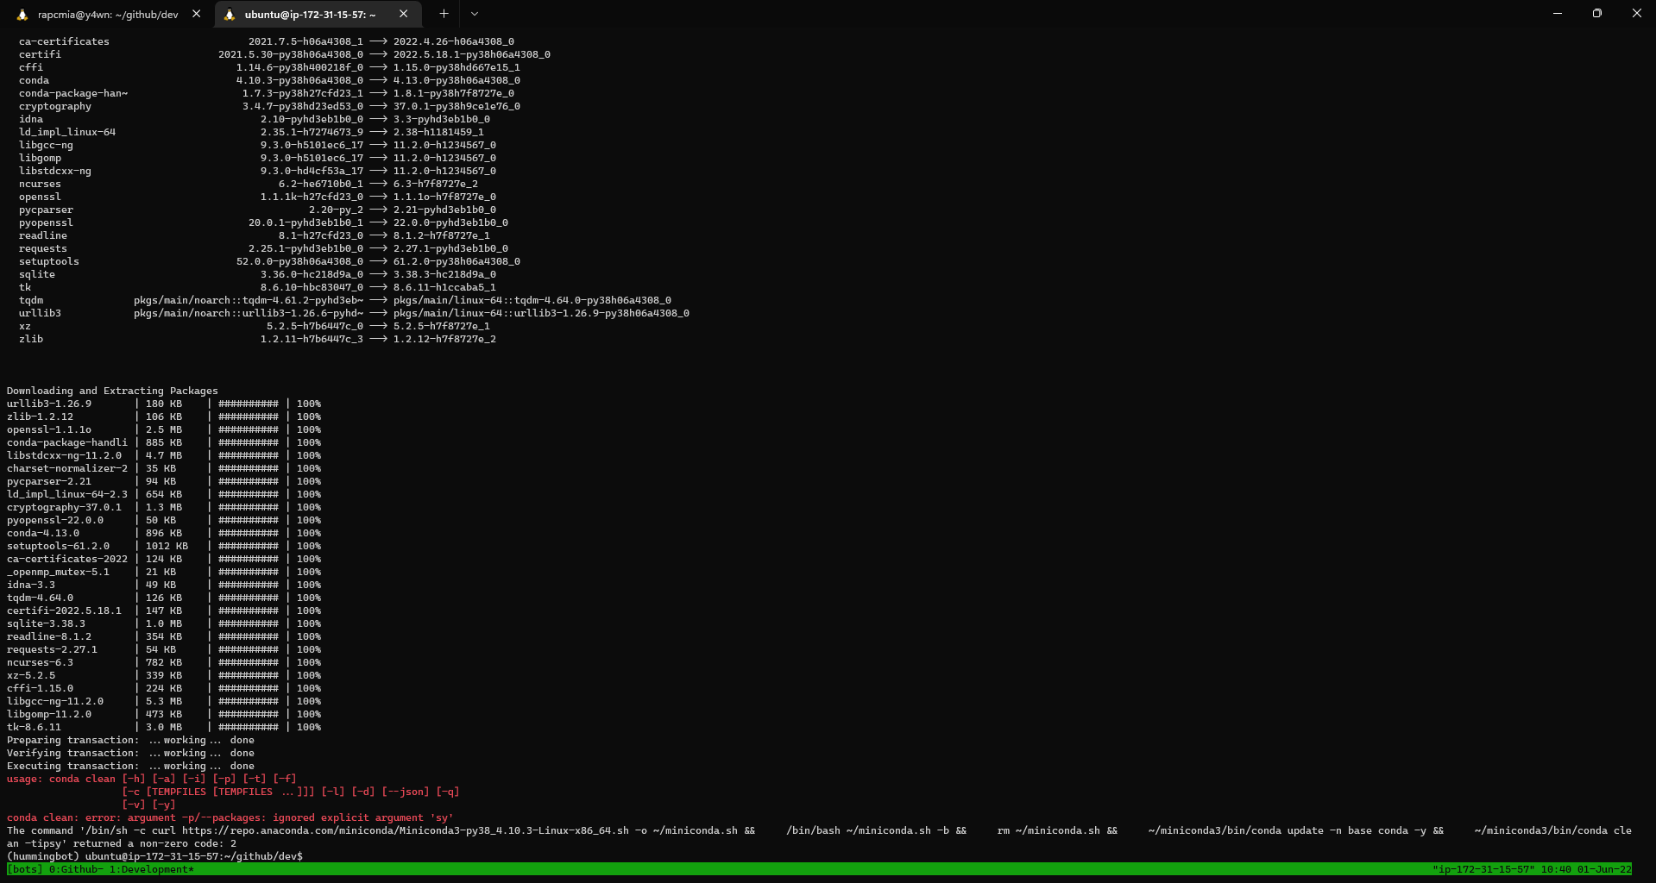
Task: Click the 'conda clean: error: argument' message
Action: pyautogui.click(x=230, y=817)
